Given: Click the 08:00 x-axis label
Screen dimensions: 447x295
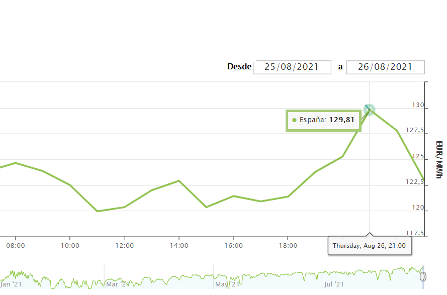Looking at the screenshot, I should tap(16, 246).
